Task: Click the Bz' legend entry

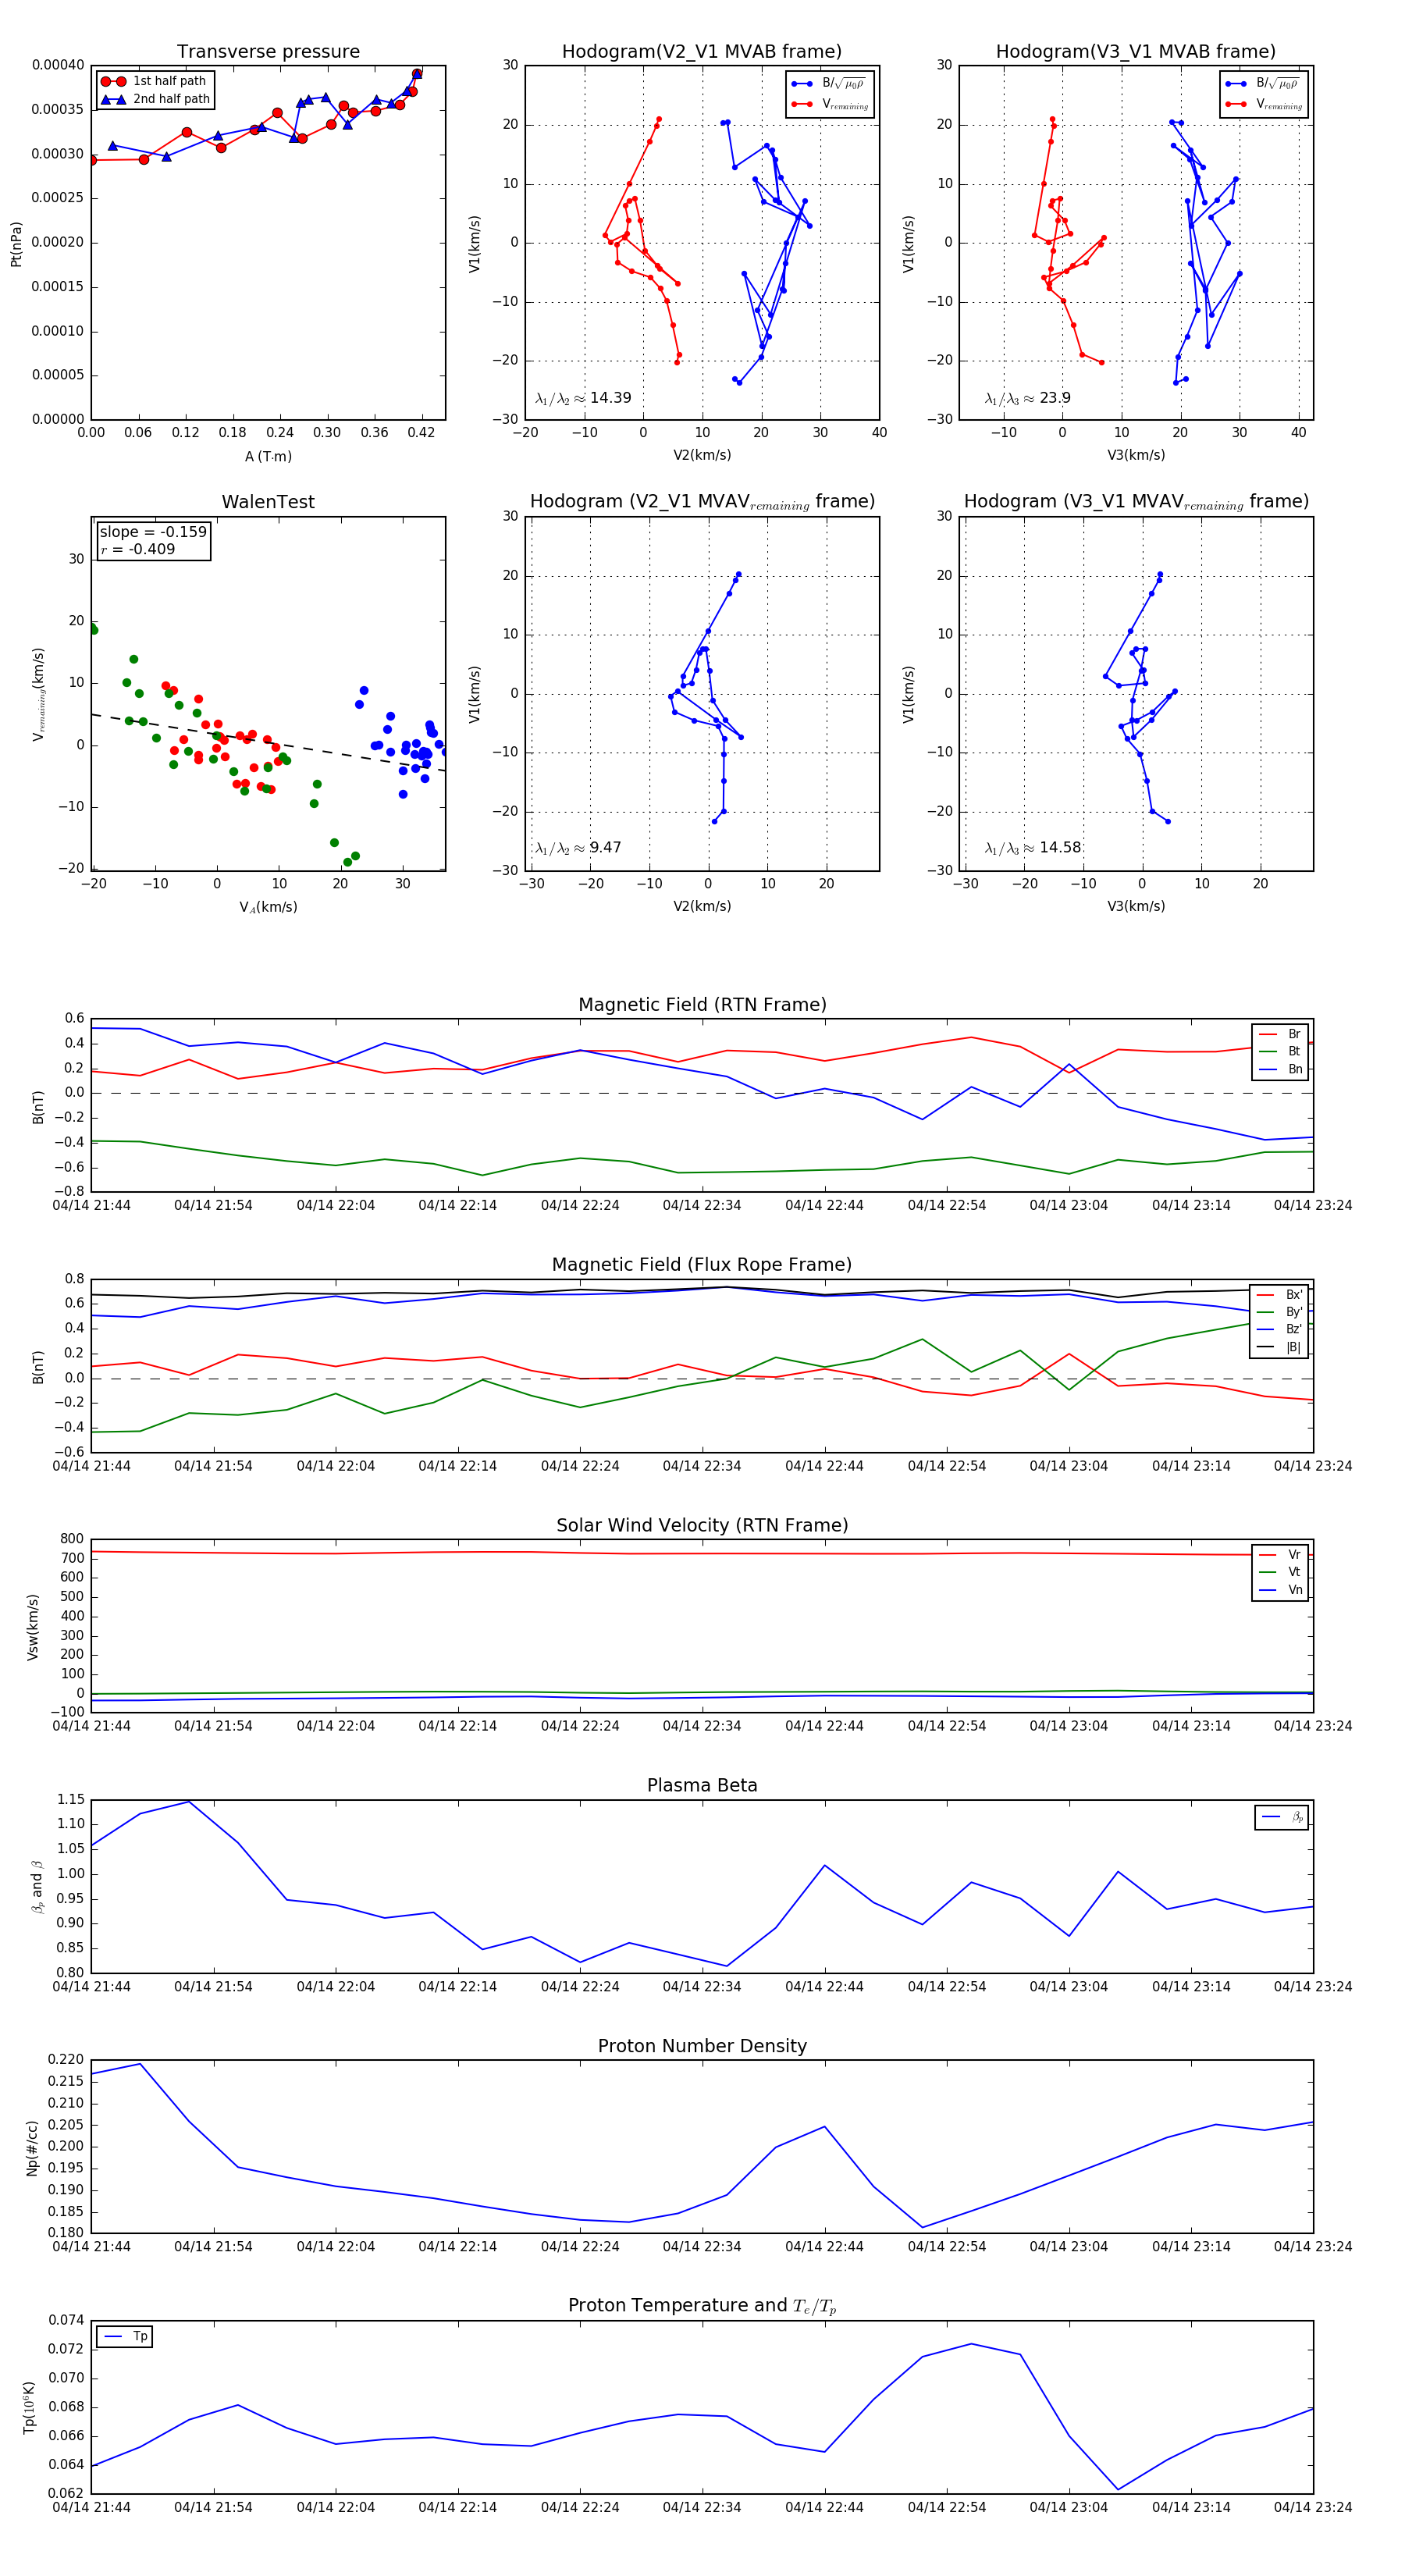Action: (1279, 1330)
